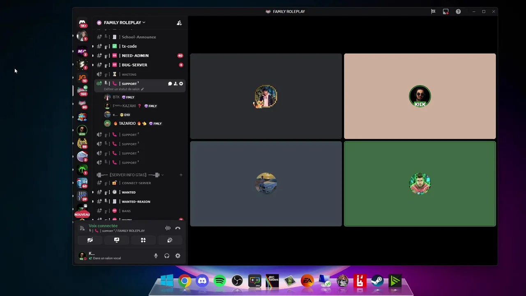Mute the microphone
This screenshot has height=296, width=526.
click(x=156, y=256)
